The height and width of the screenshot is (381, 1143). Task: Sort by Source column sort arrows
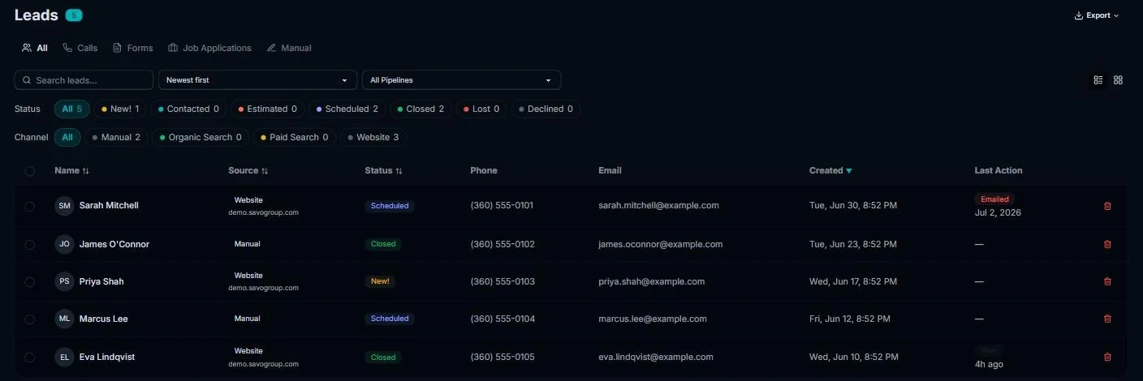pyautogui.click(x=265, y=171)
